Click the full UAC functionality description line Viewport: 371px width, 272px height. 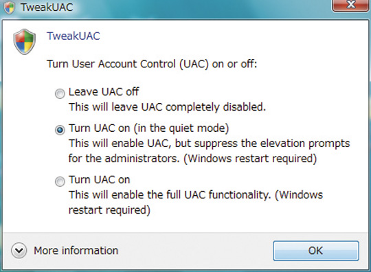(196, 195)
